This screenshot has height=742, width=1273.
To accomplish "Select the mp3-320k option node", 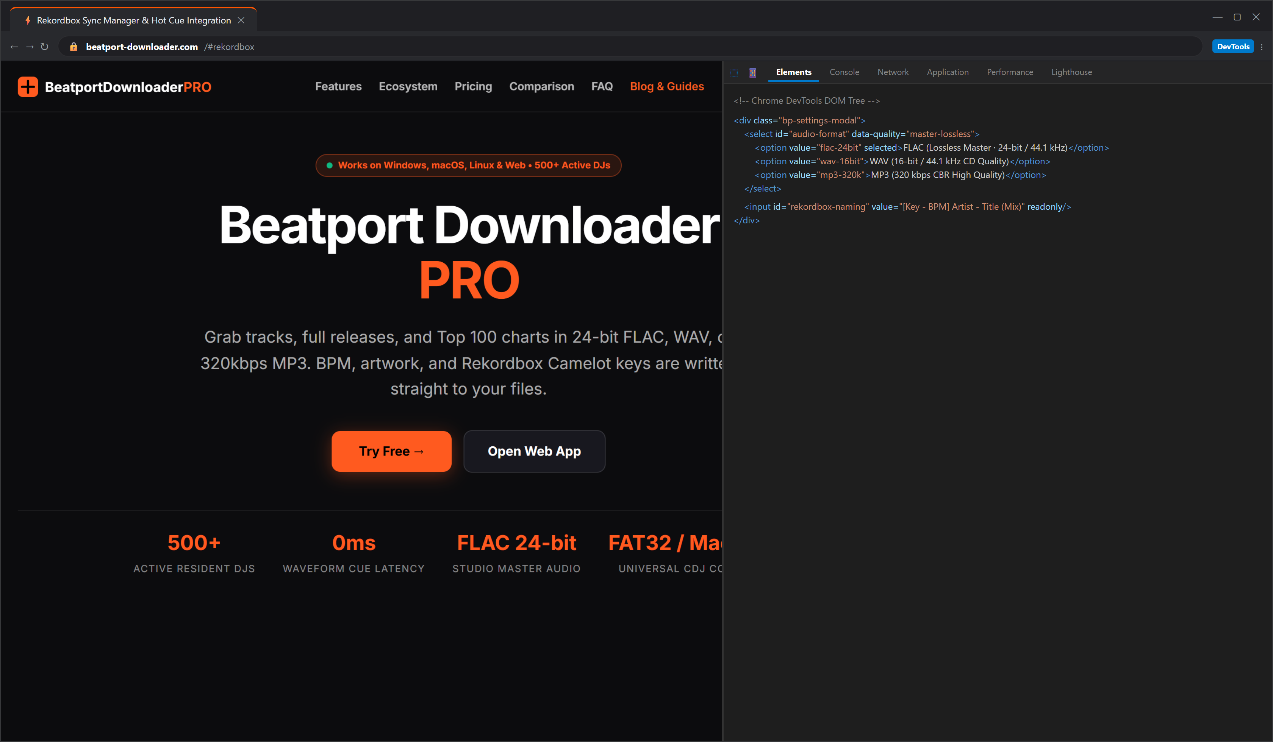I will point(900,175).
